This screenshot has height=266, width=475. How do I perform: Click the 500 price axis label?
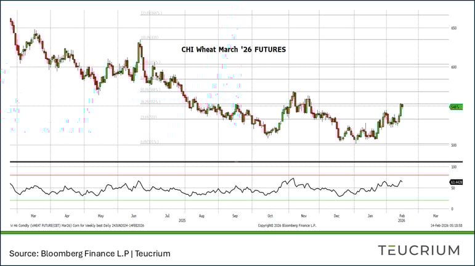[x=453, y=145]
